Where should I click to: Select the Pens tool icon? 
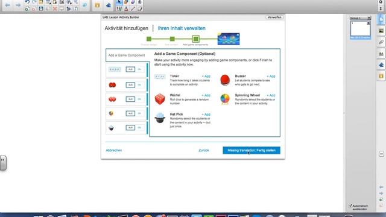(x=119, y=8)
